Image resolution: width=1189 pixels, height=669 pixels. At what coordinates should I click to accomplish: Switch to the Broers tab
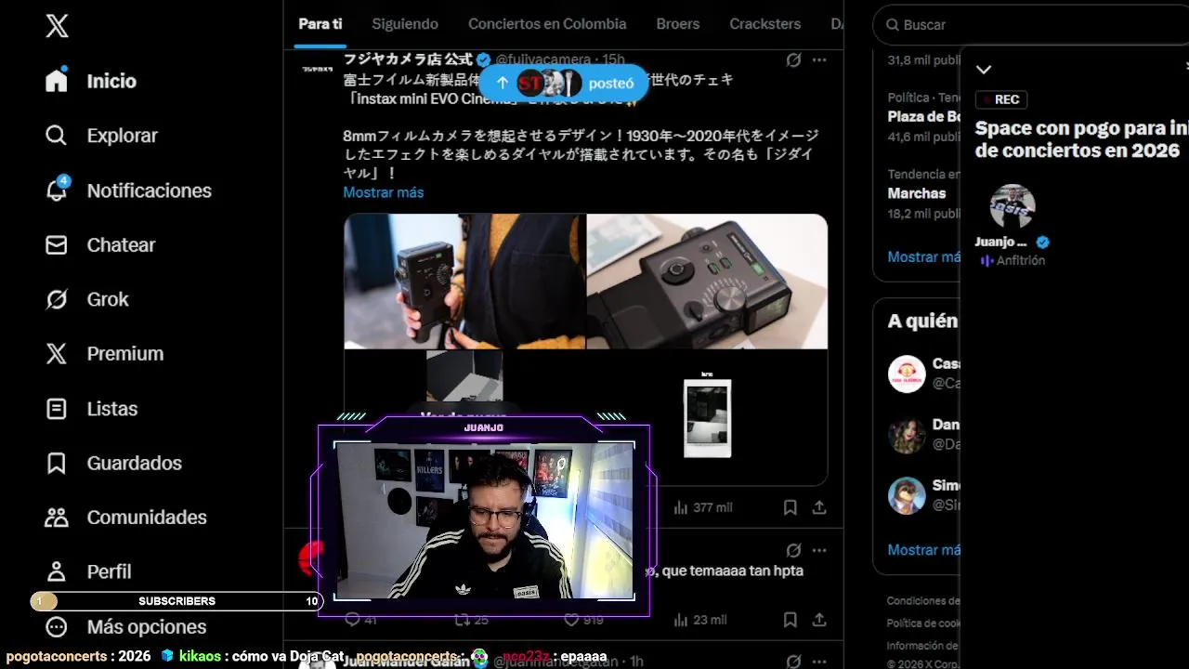678,24
